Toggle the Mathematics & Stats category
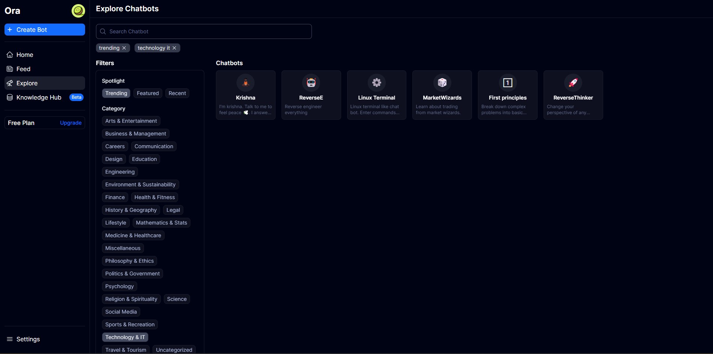 pyautogui.click(x=162, y=223)
